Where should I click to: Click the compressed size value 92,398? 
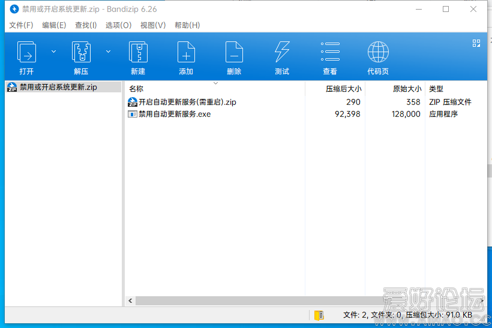click(347, 114)
